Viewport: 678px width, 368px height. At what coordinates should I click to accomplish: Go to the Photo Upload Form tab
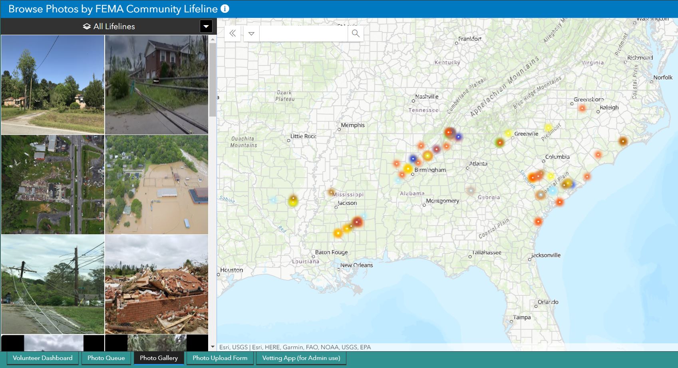tap(220, 358)
